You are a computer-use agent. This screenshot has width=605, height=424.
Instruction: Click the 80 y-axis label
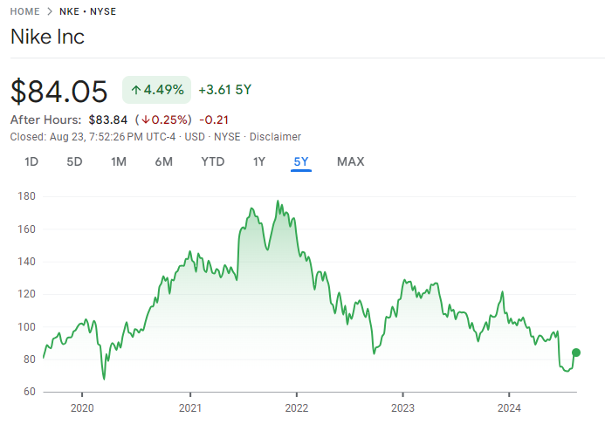(x=30, y=359)
